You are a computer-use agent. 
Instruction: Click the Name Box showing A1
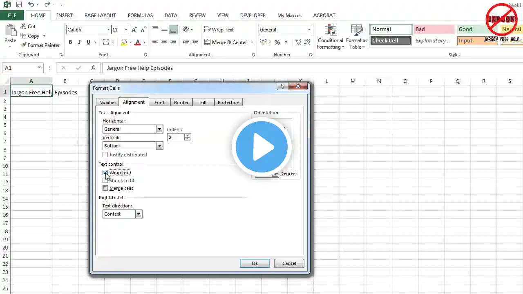pos(20,68)
